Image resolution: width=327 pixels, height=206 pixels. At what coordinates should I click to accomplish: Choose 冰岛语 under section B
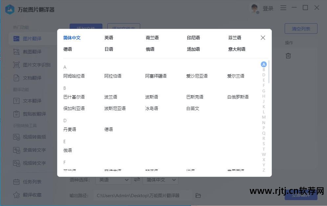tap(152, 108)
